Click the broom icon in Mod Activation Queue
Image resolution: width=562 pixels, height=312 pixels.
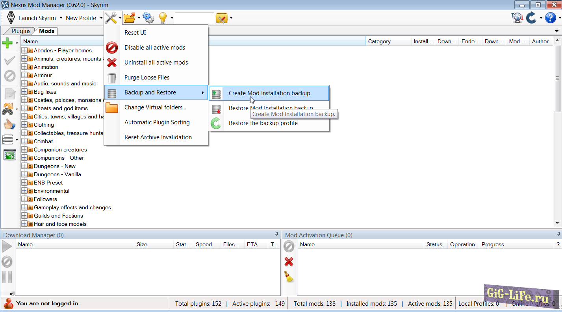(x=289, y=277)
